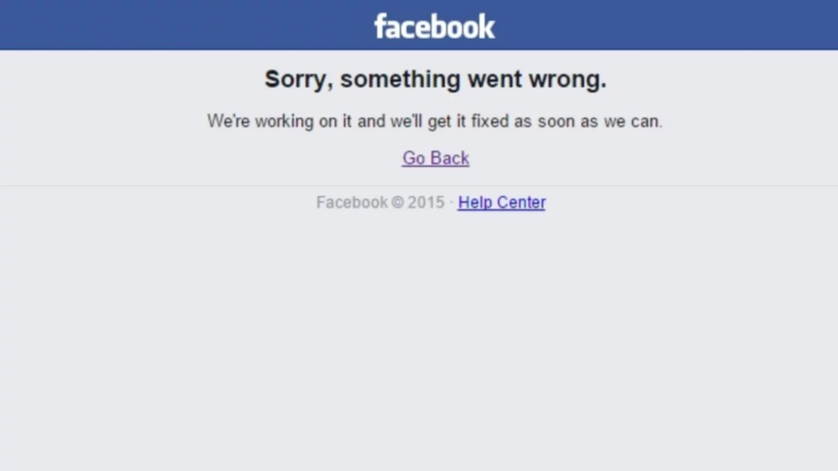Open the Help Center link

coord(501,202)
